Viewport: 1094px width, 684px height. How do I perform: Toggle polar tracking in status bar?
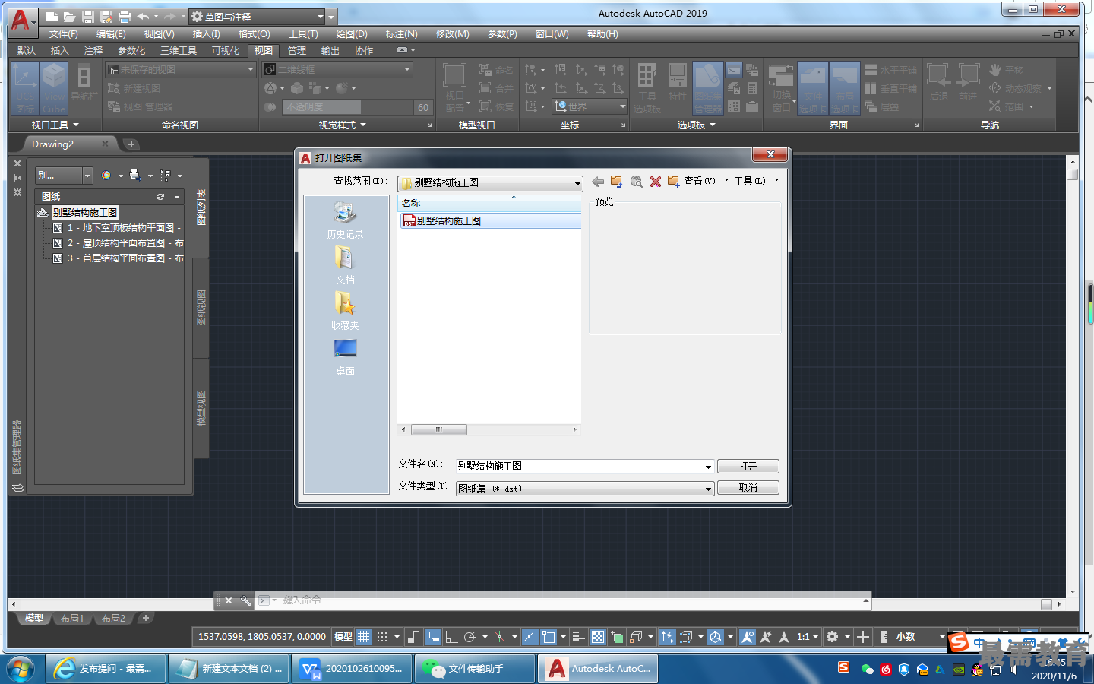(x=470, y=637)
